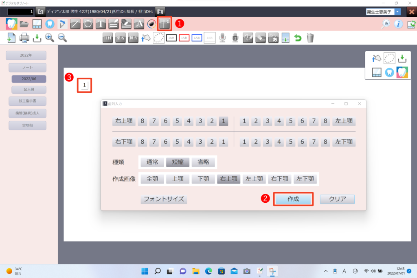This screenshot has height=278, width=417.
Task: Select the 2022/06 note entry
Action: pos(29,79)
